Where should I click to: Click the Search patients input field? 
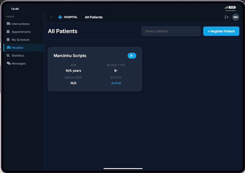[x=171, y=31]
